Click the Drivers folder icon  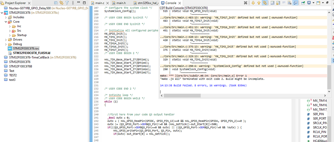pyautogui.click(x=10, y=40)
